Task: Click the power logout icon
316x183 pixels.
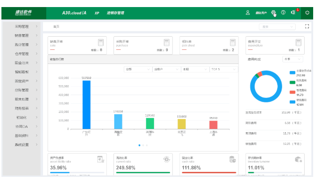Action: pos(307,13)
